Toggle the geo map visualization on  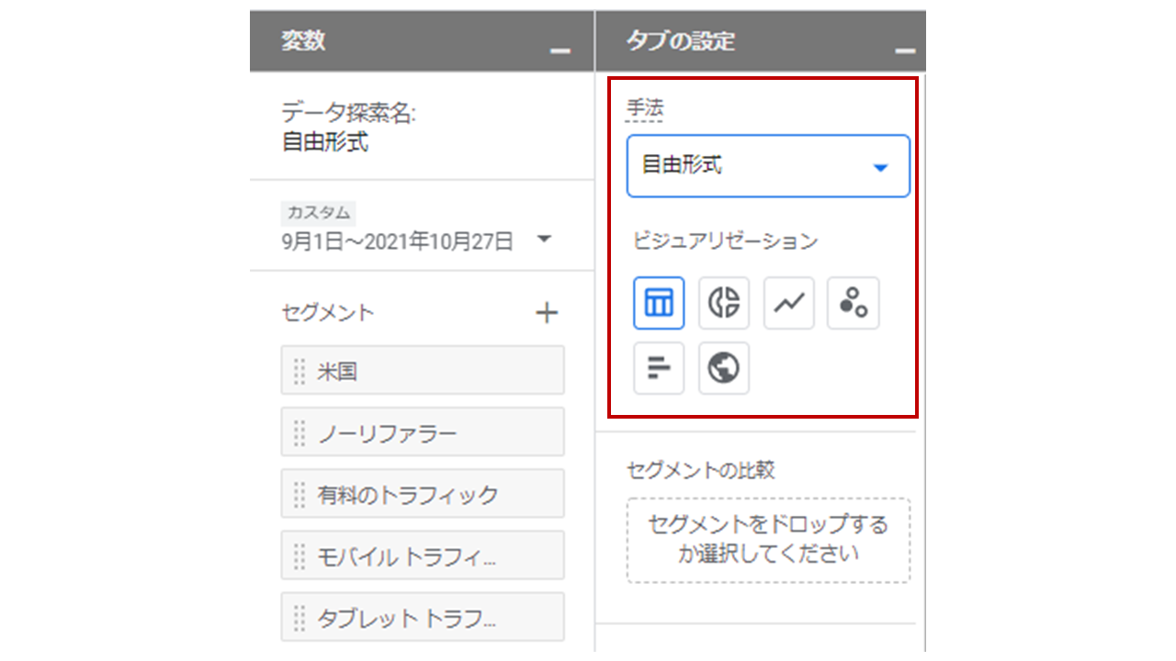[x=723, y=368]
